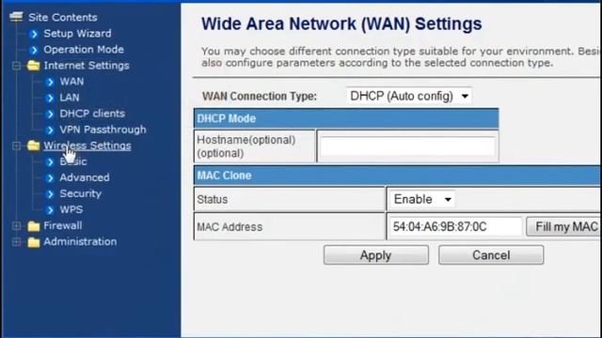Click the Fill my MAC button
The image size is (602, 338).
[563, 226]
